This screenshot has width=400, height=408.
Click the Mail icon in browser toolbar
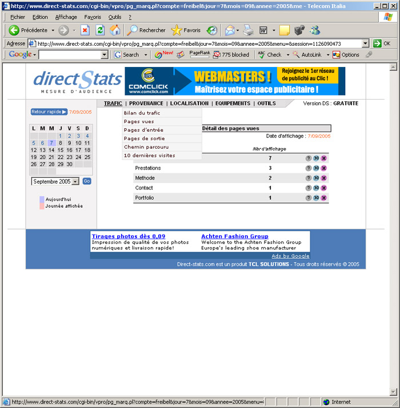[x=229, y=30]
